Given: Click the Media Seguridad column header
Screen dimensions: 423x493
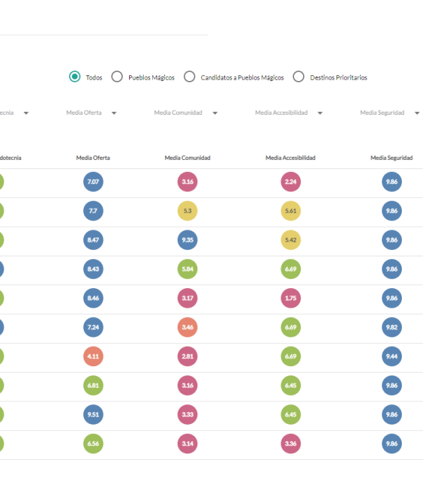Looking at the screenshot, I should click(x=391, y=158).
